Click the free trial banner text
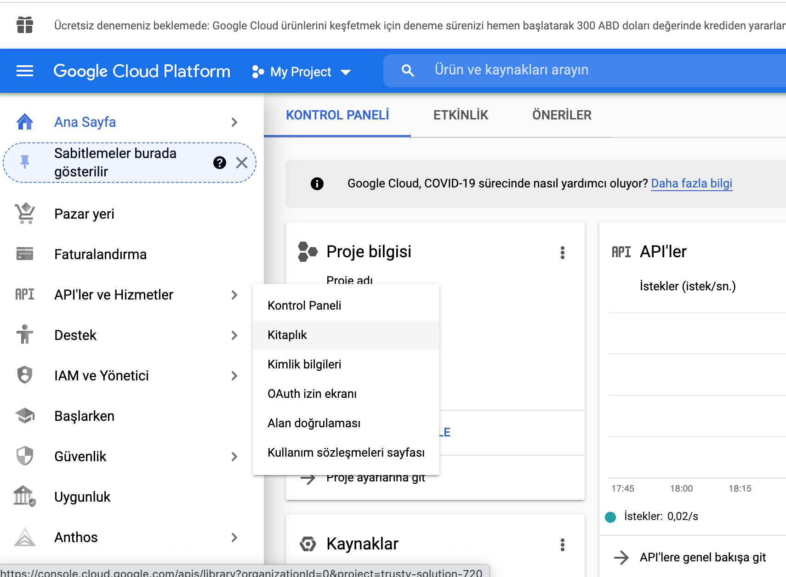This screenshot has height=577, width=786. [x=419, y=26]
